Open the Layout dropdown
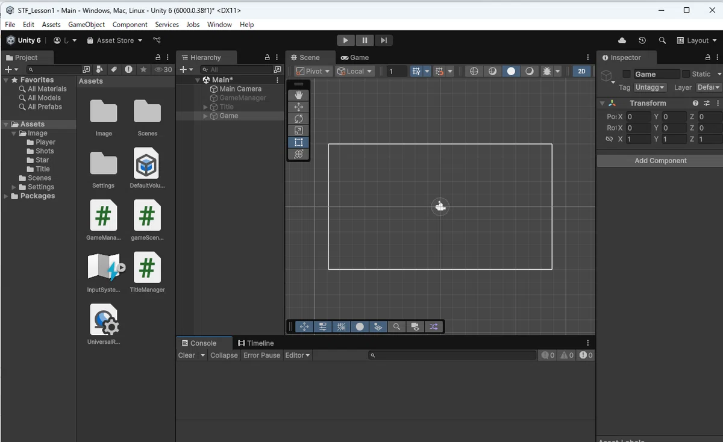Screen dimensions: 723x442 696,40
